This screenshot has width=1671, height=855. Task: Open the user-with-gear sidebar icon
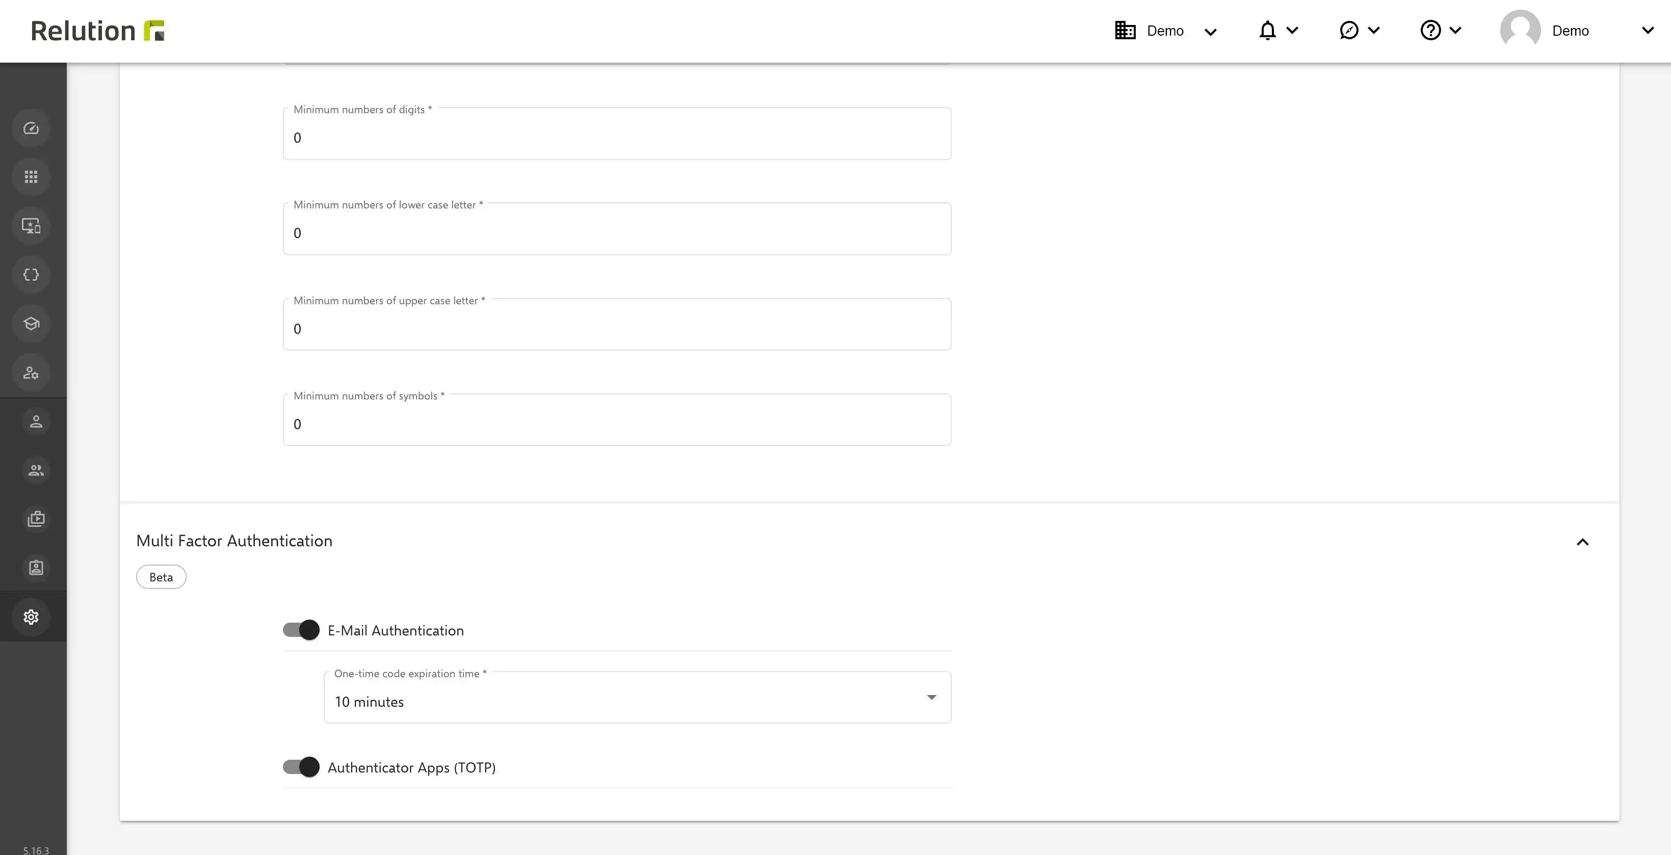[x=31, y=373]
